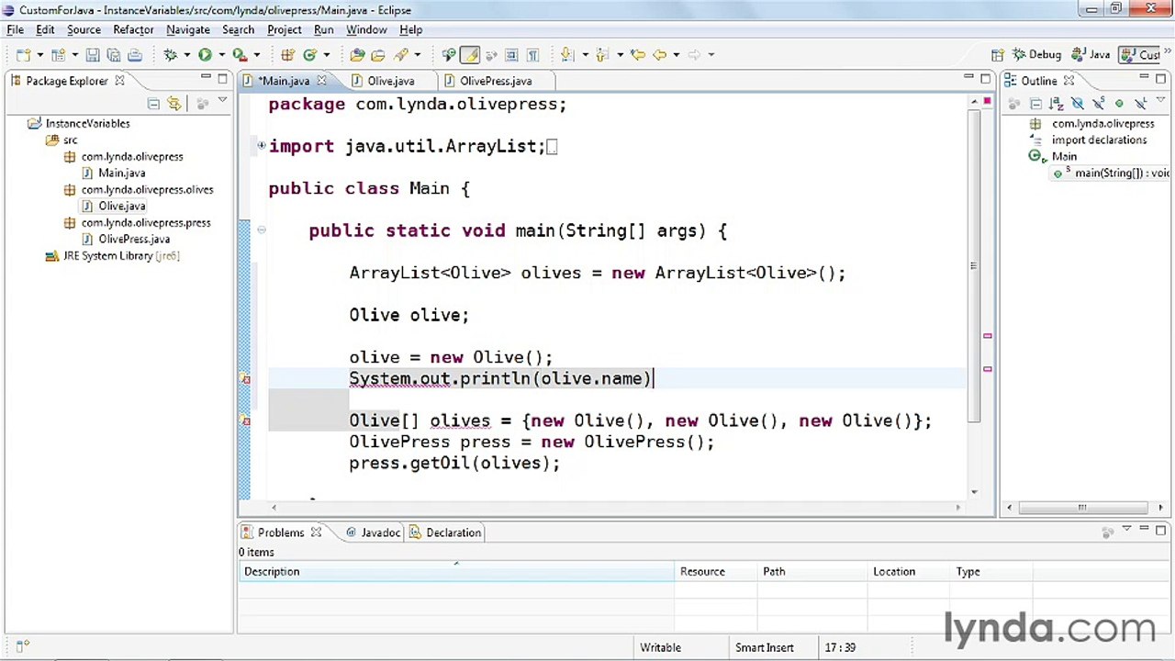Toggle Link with Editor in Package Explorer
The width and height of the screenshot is (1175, 661).
(173, 103)
